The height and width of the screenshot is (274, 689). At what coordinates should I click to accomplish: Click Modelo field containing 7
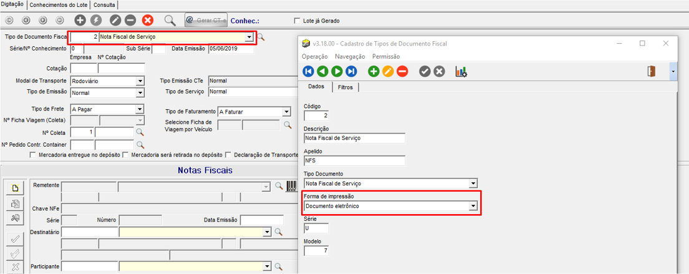point(316,251)
